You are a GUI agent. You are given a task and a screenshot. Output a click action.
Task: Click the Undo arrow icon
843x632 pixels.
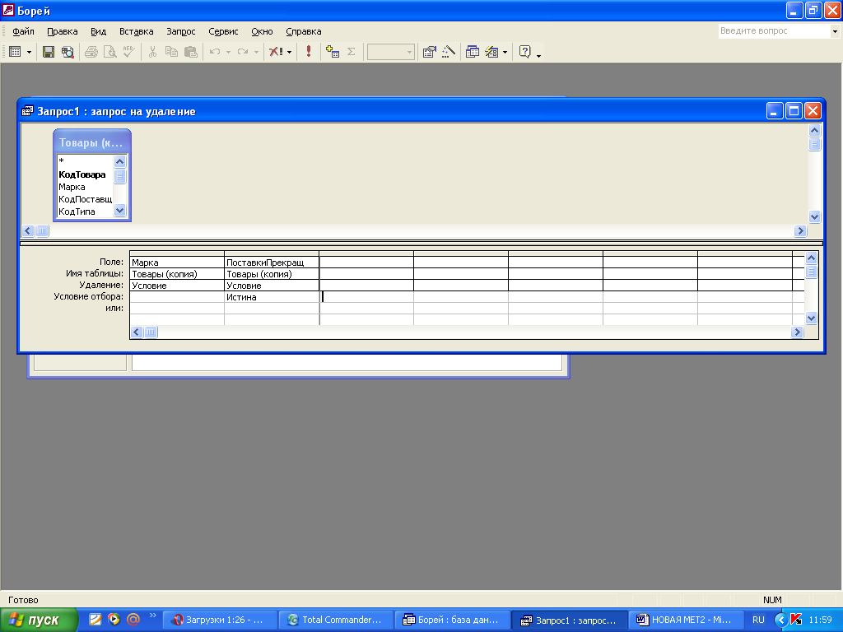[x=215, y=52]
